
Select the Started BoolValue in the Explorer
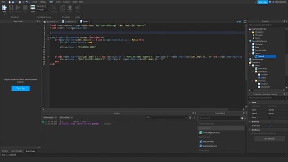tap(265, 56)
